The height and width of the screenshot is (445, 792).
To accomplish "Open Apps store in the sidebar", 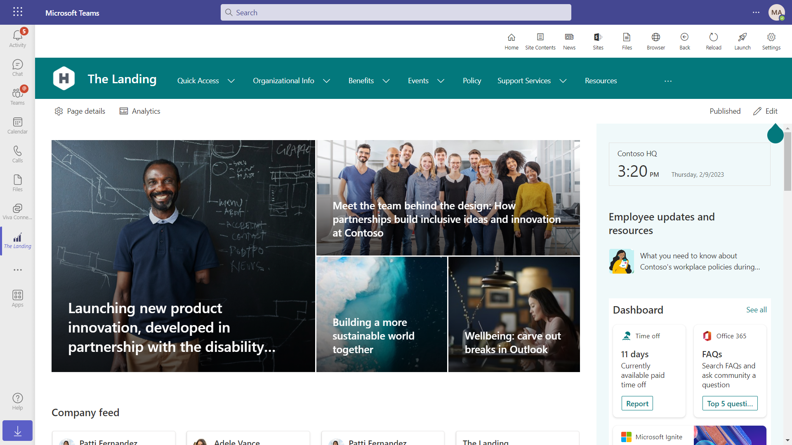I will pos(17,299).
